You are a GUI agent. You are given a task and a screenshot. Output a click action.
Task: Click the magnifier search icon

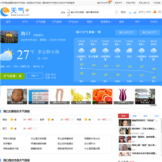click(x=117, y=12)
